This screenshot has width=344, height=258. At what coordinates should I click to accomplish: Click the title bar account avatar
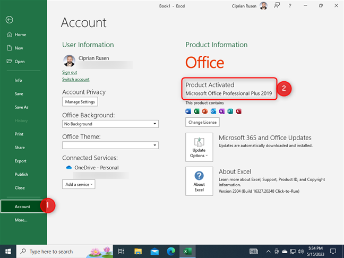[x=263, y=6]
